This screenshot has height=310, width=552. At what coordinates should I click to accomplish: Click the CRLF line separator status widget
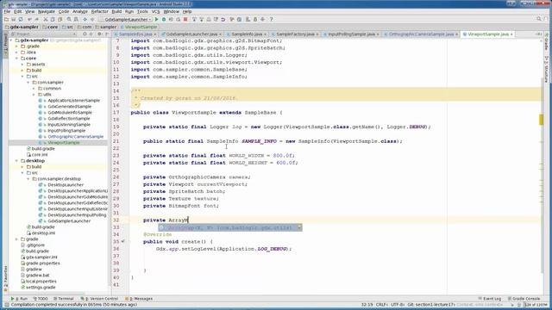click(x=381, y=305)
